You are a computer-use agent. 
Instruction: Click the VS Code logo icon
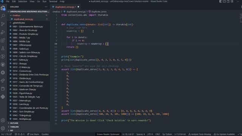pyautogui.click(x=2, y=2)
